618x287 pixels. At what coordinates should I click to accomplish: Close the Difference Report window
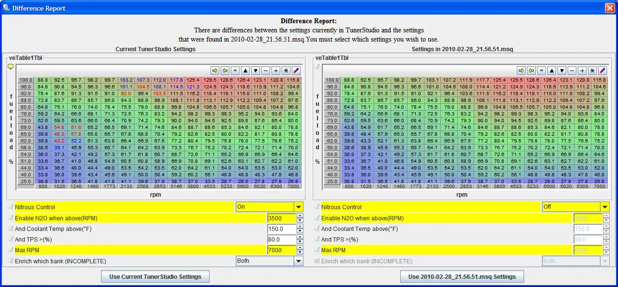tap(610, 8)
